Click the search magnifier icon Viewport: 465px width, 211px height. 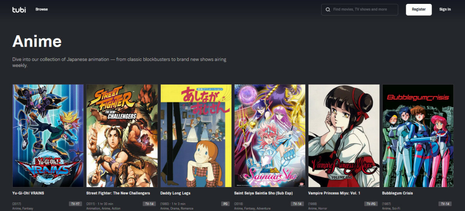328,10
